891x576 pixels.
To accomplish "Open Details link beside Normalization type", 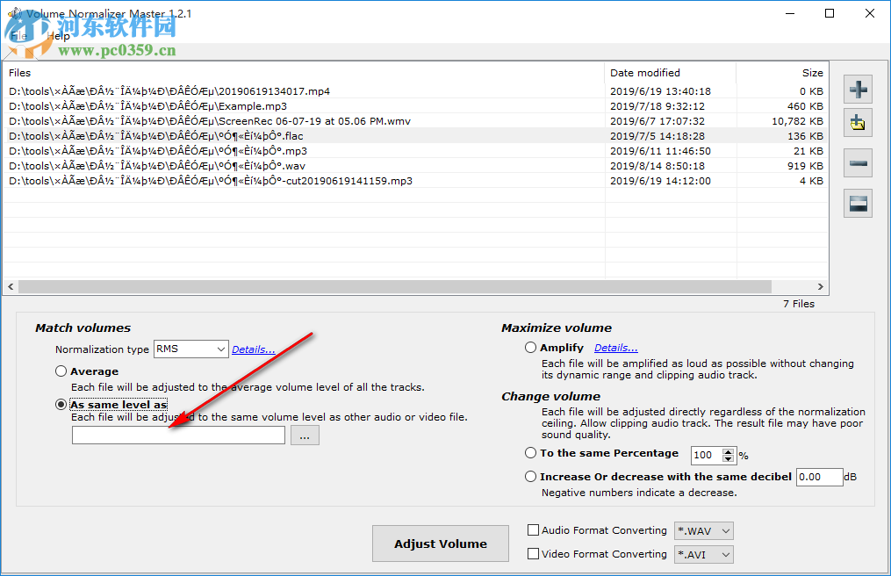I will point(253,349).
